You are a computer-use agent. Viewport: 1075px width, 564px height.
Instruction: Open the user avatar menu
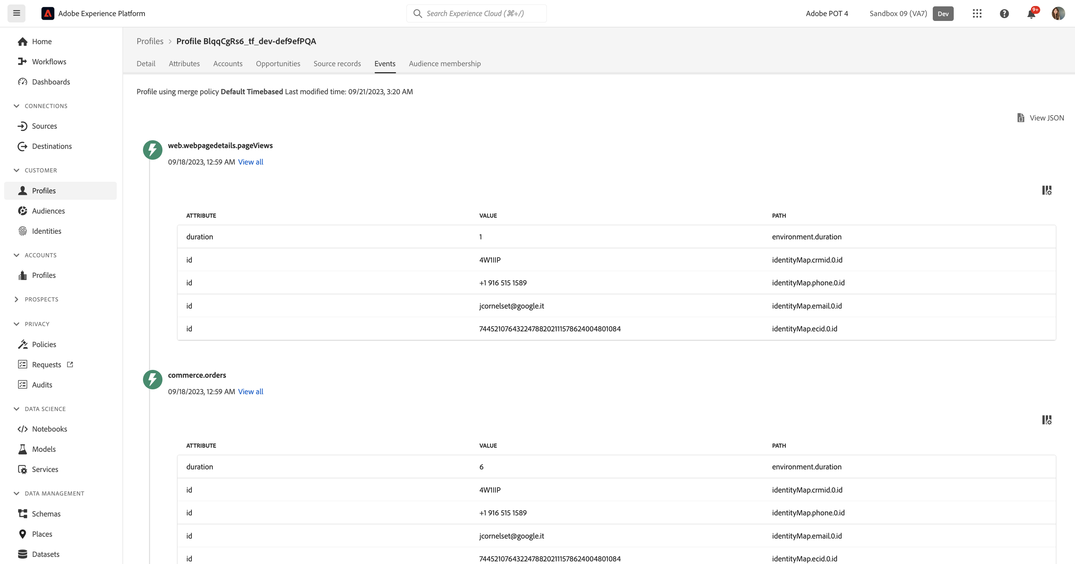[1058, 13]
